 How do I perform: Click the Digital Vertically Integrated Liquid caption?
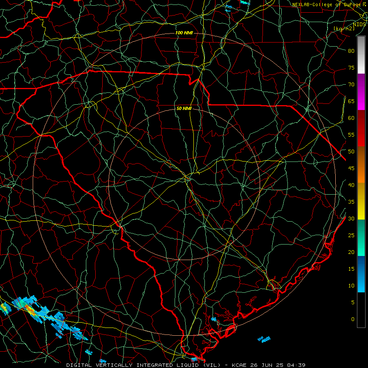click(144, 365)
